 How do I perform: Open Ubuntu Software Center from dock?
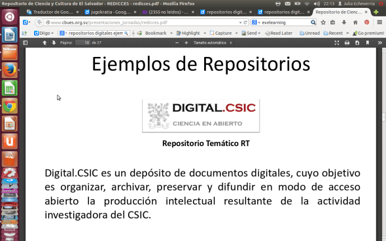click(10, 159)
